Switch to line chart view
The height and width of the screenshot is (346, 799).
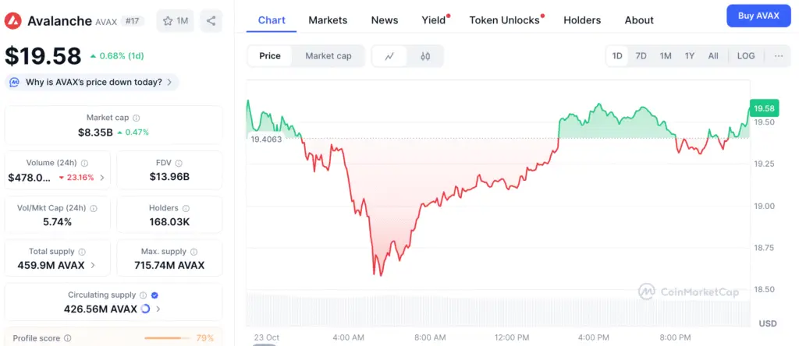tap(389, 56)
